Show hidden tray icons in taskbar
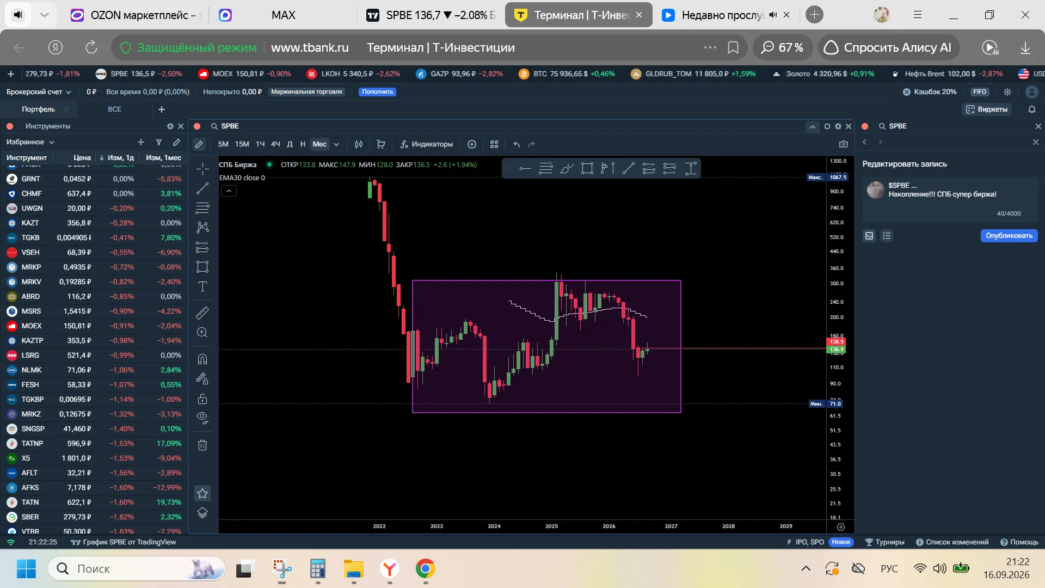Viewport: 1045px width, 588px height. coord(806,569)
